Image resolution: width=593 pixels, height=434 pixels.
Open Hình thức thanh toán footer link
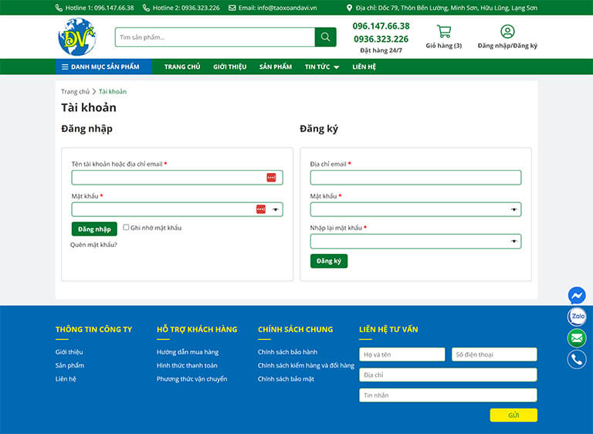click(187, 365)
